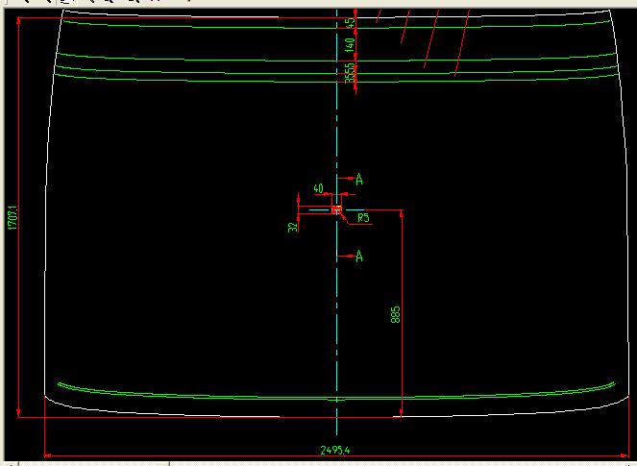Image resolution: width=637 pixels, height=466 pixels.
Task: Select the 1707.1 height dimension text
Action: pyautogui.click(x=12, y=217)
